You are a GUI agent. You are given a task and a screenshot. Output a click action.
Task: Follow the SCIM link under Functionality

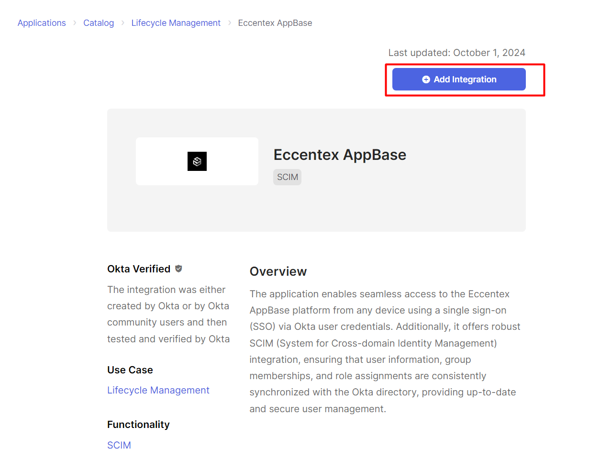tap(119, 445)
